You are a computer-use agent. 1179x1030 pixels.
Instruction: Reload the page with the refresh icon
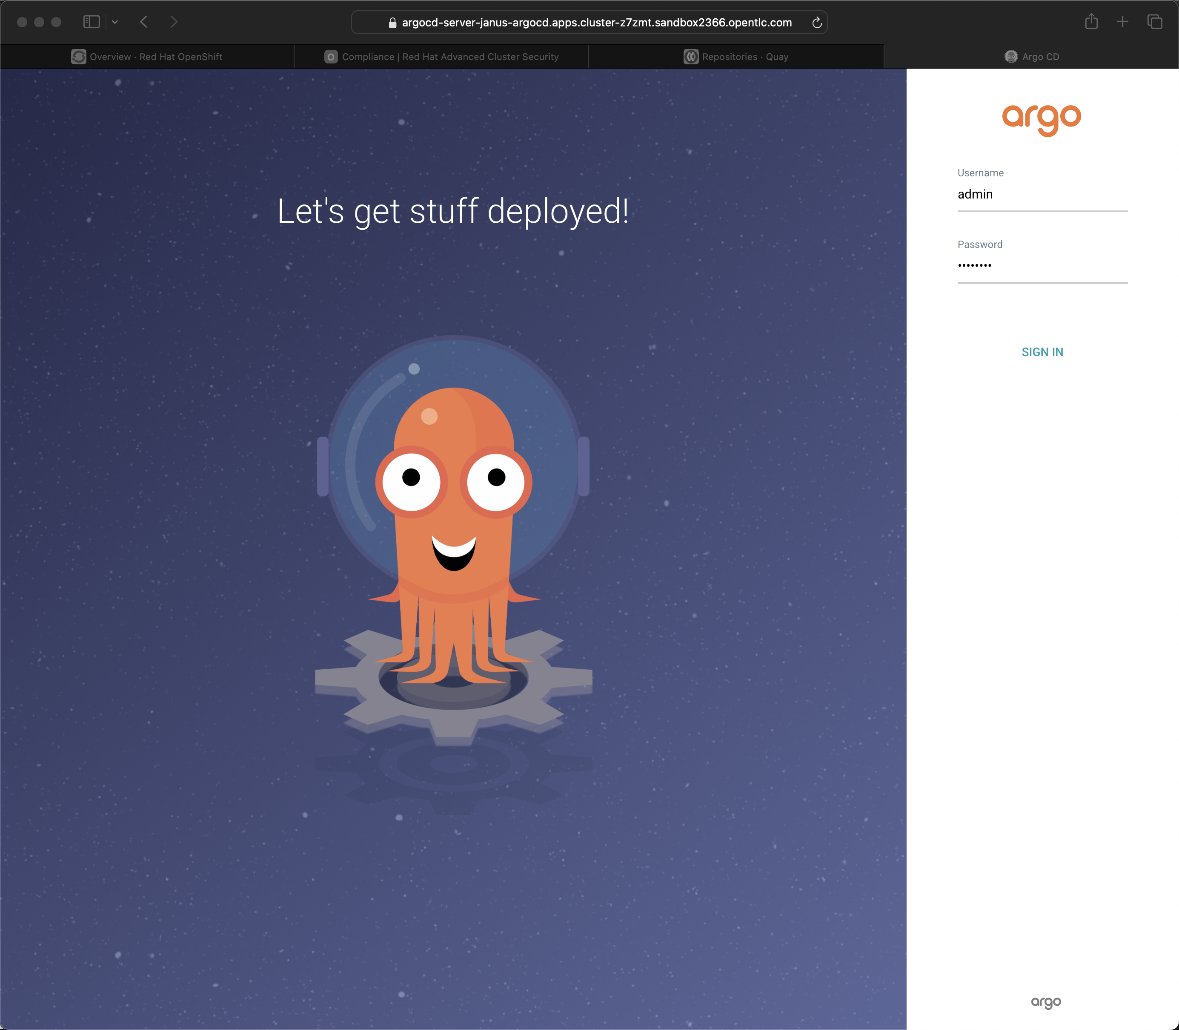pyautogui.click(x=817, y=23)
